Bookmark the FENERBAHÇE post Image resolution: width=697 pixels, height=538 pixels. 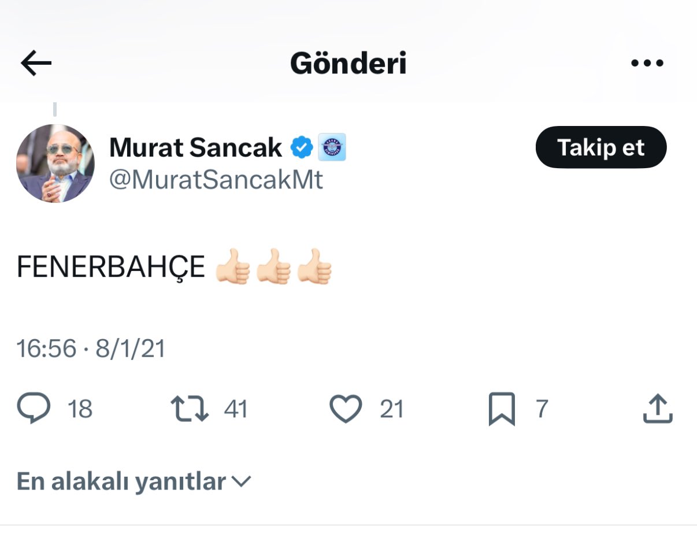[x=501, y=409]
